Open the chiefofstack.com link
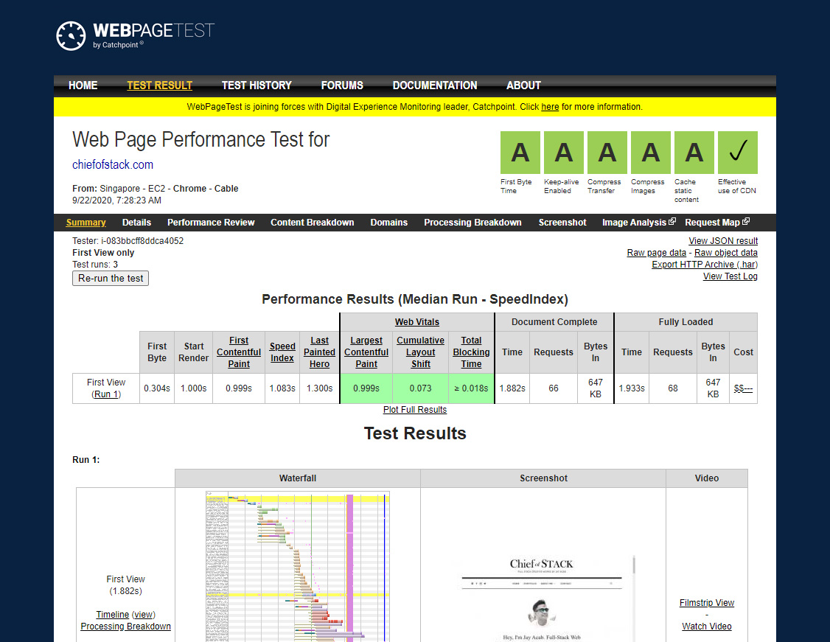The width and height of the screenshot is (830, 642). click(x=113, y=164)
